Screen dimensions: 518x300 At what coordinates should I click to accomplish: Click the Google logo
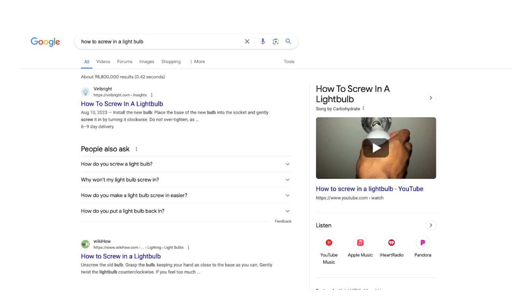45,42
